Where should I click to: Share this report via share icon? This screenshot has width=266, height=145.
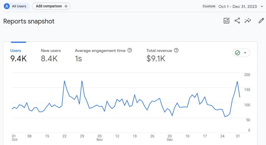pos(237,21)
